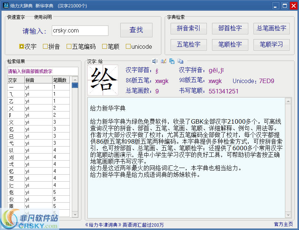Click the 给力新华字典 heading in the description
The image size is (299, 230).
[108, 109]
